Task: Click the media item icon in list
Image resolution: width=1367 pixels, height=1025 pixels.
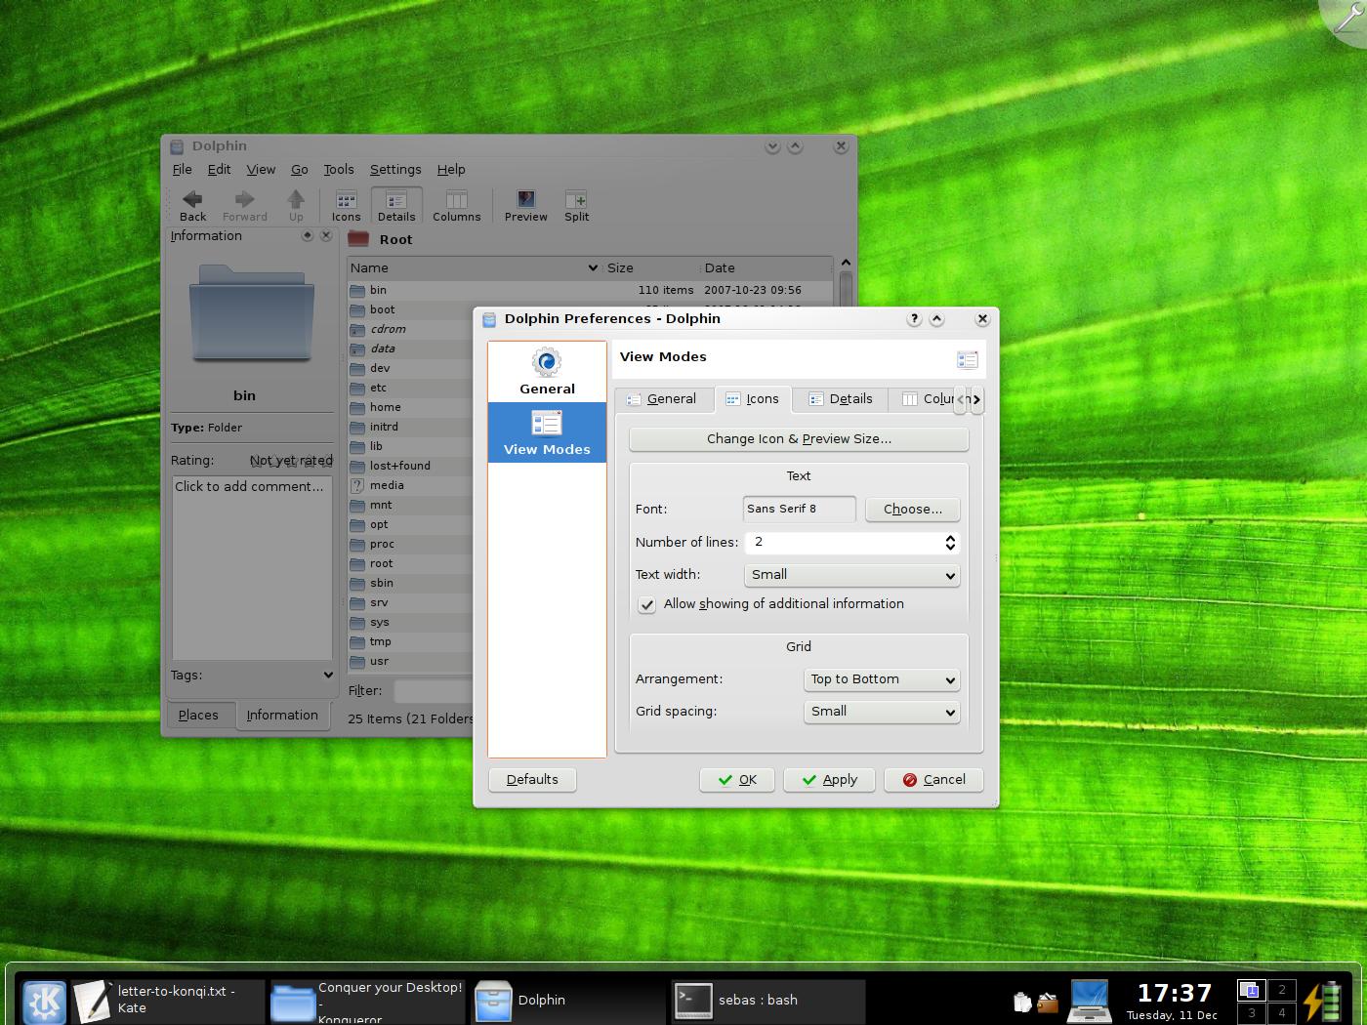Action: coord(357,485)
